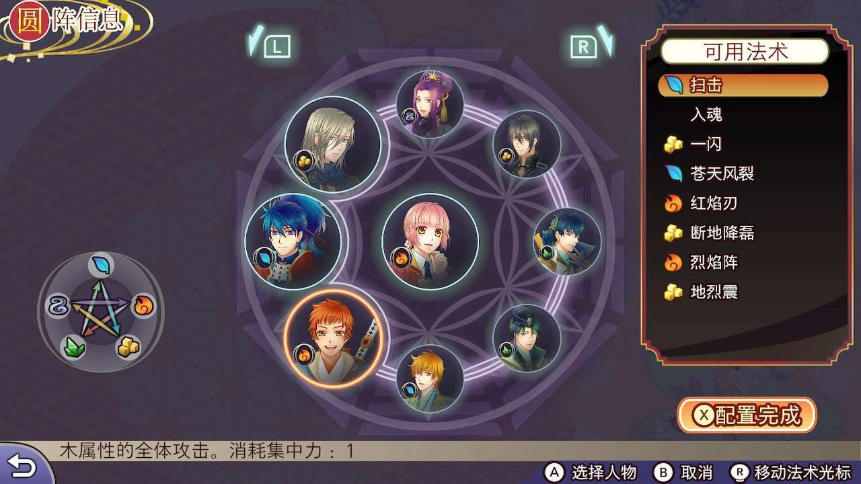The image size is (861, 484).
Task: Select the purple-haired character at top
Action: pos(430,104)
